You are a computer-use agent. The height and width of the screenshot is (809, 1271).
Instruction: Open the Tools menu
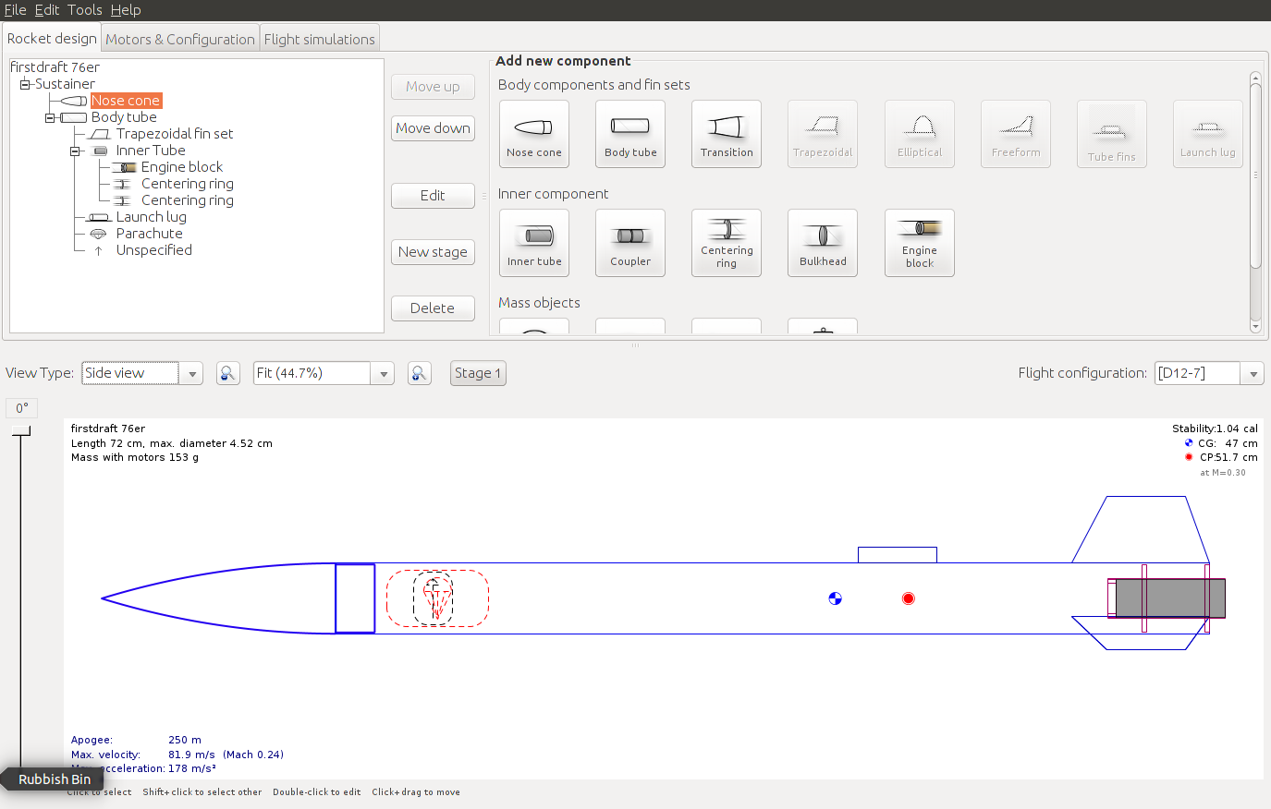coord(84,10)
